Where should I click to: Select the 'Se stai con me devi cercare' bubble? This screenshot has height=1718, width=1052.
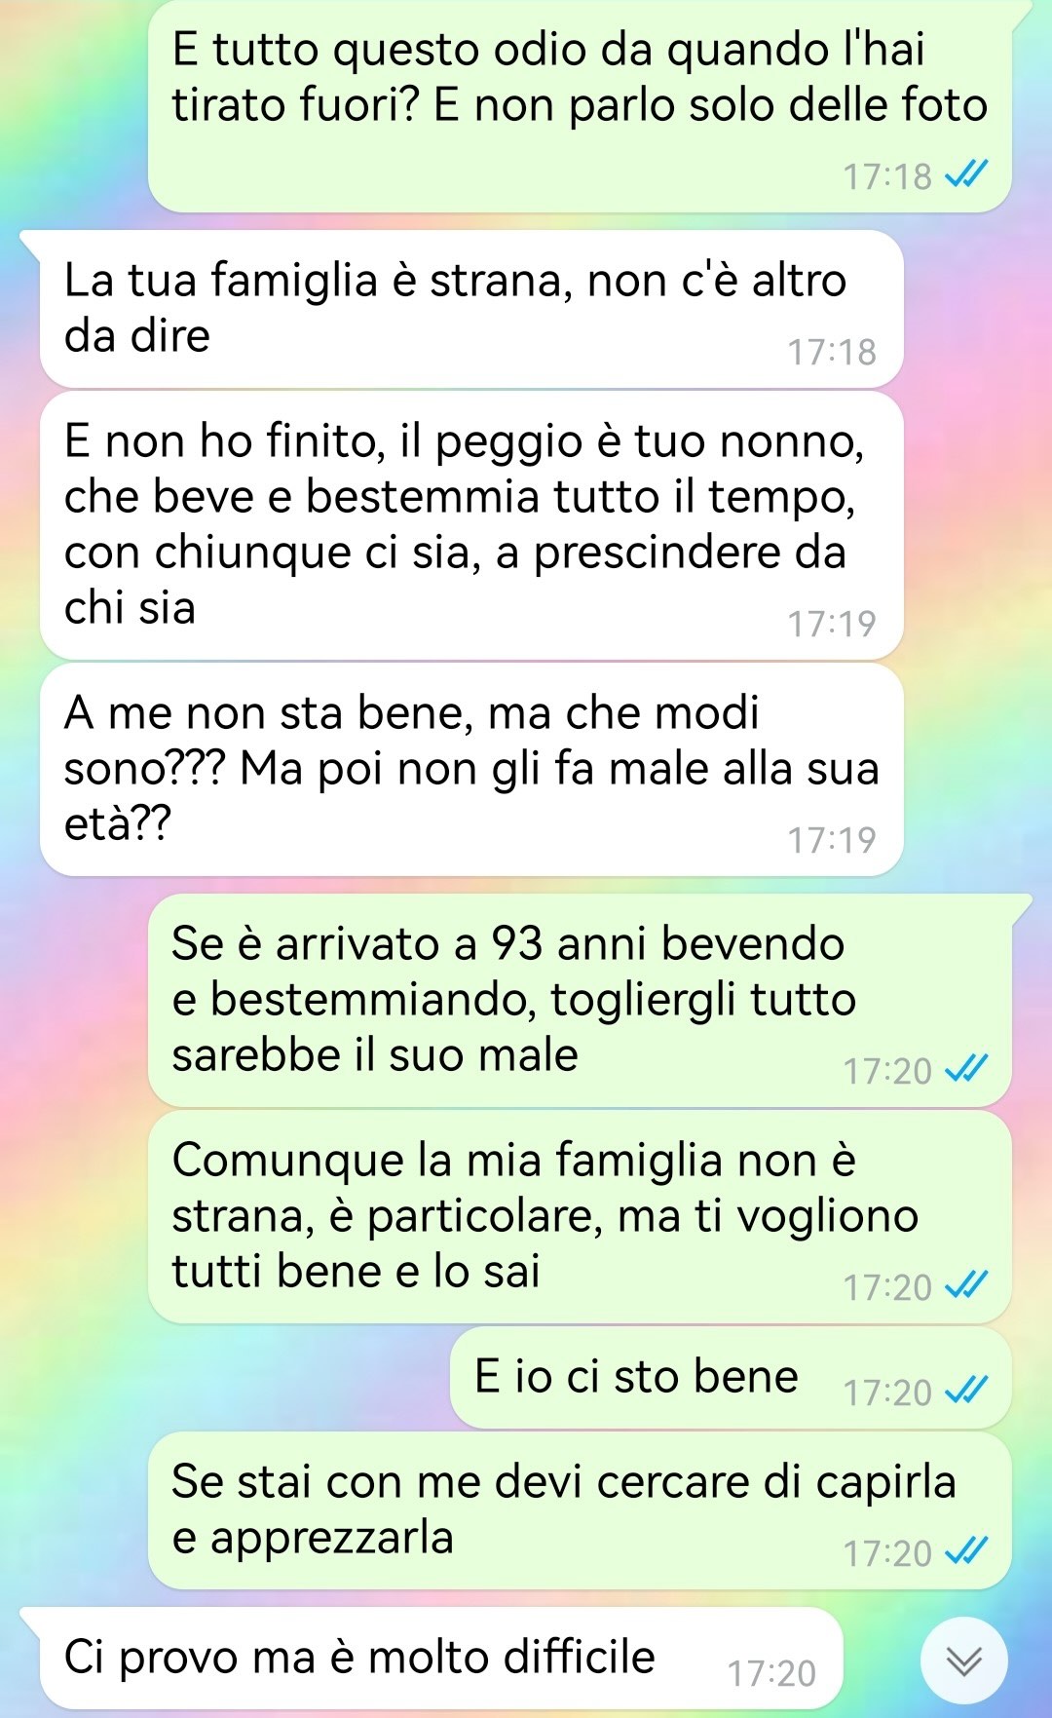point(580,1510)
